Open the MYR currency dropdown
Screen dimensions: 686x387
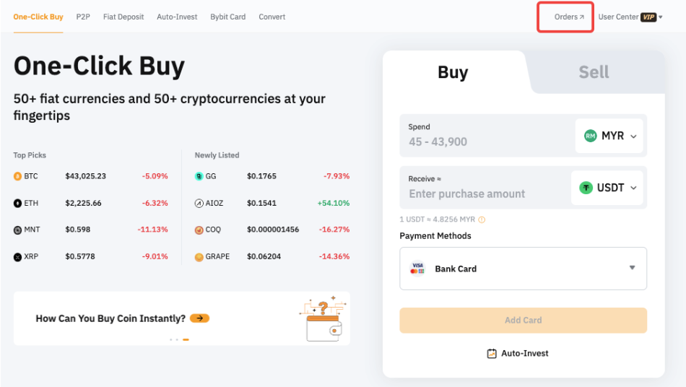click(x=609, y=136)
